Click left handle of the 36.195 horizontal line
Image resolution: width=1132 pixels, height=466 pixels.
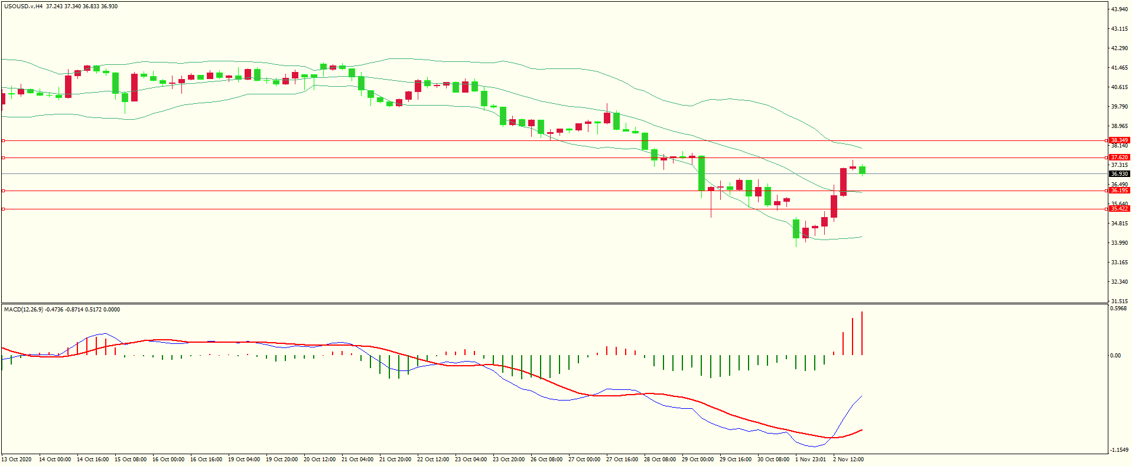[x=3, y=191]
